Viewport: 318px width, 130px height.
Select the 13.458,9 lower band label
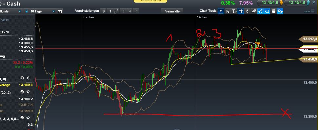point(308,59)
